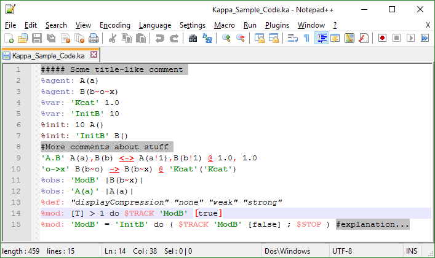Open the Replace dialog icon
The height and width of the screenshot is (258, 435).
(207, 38)
